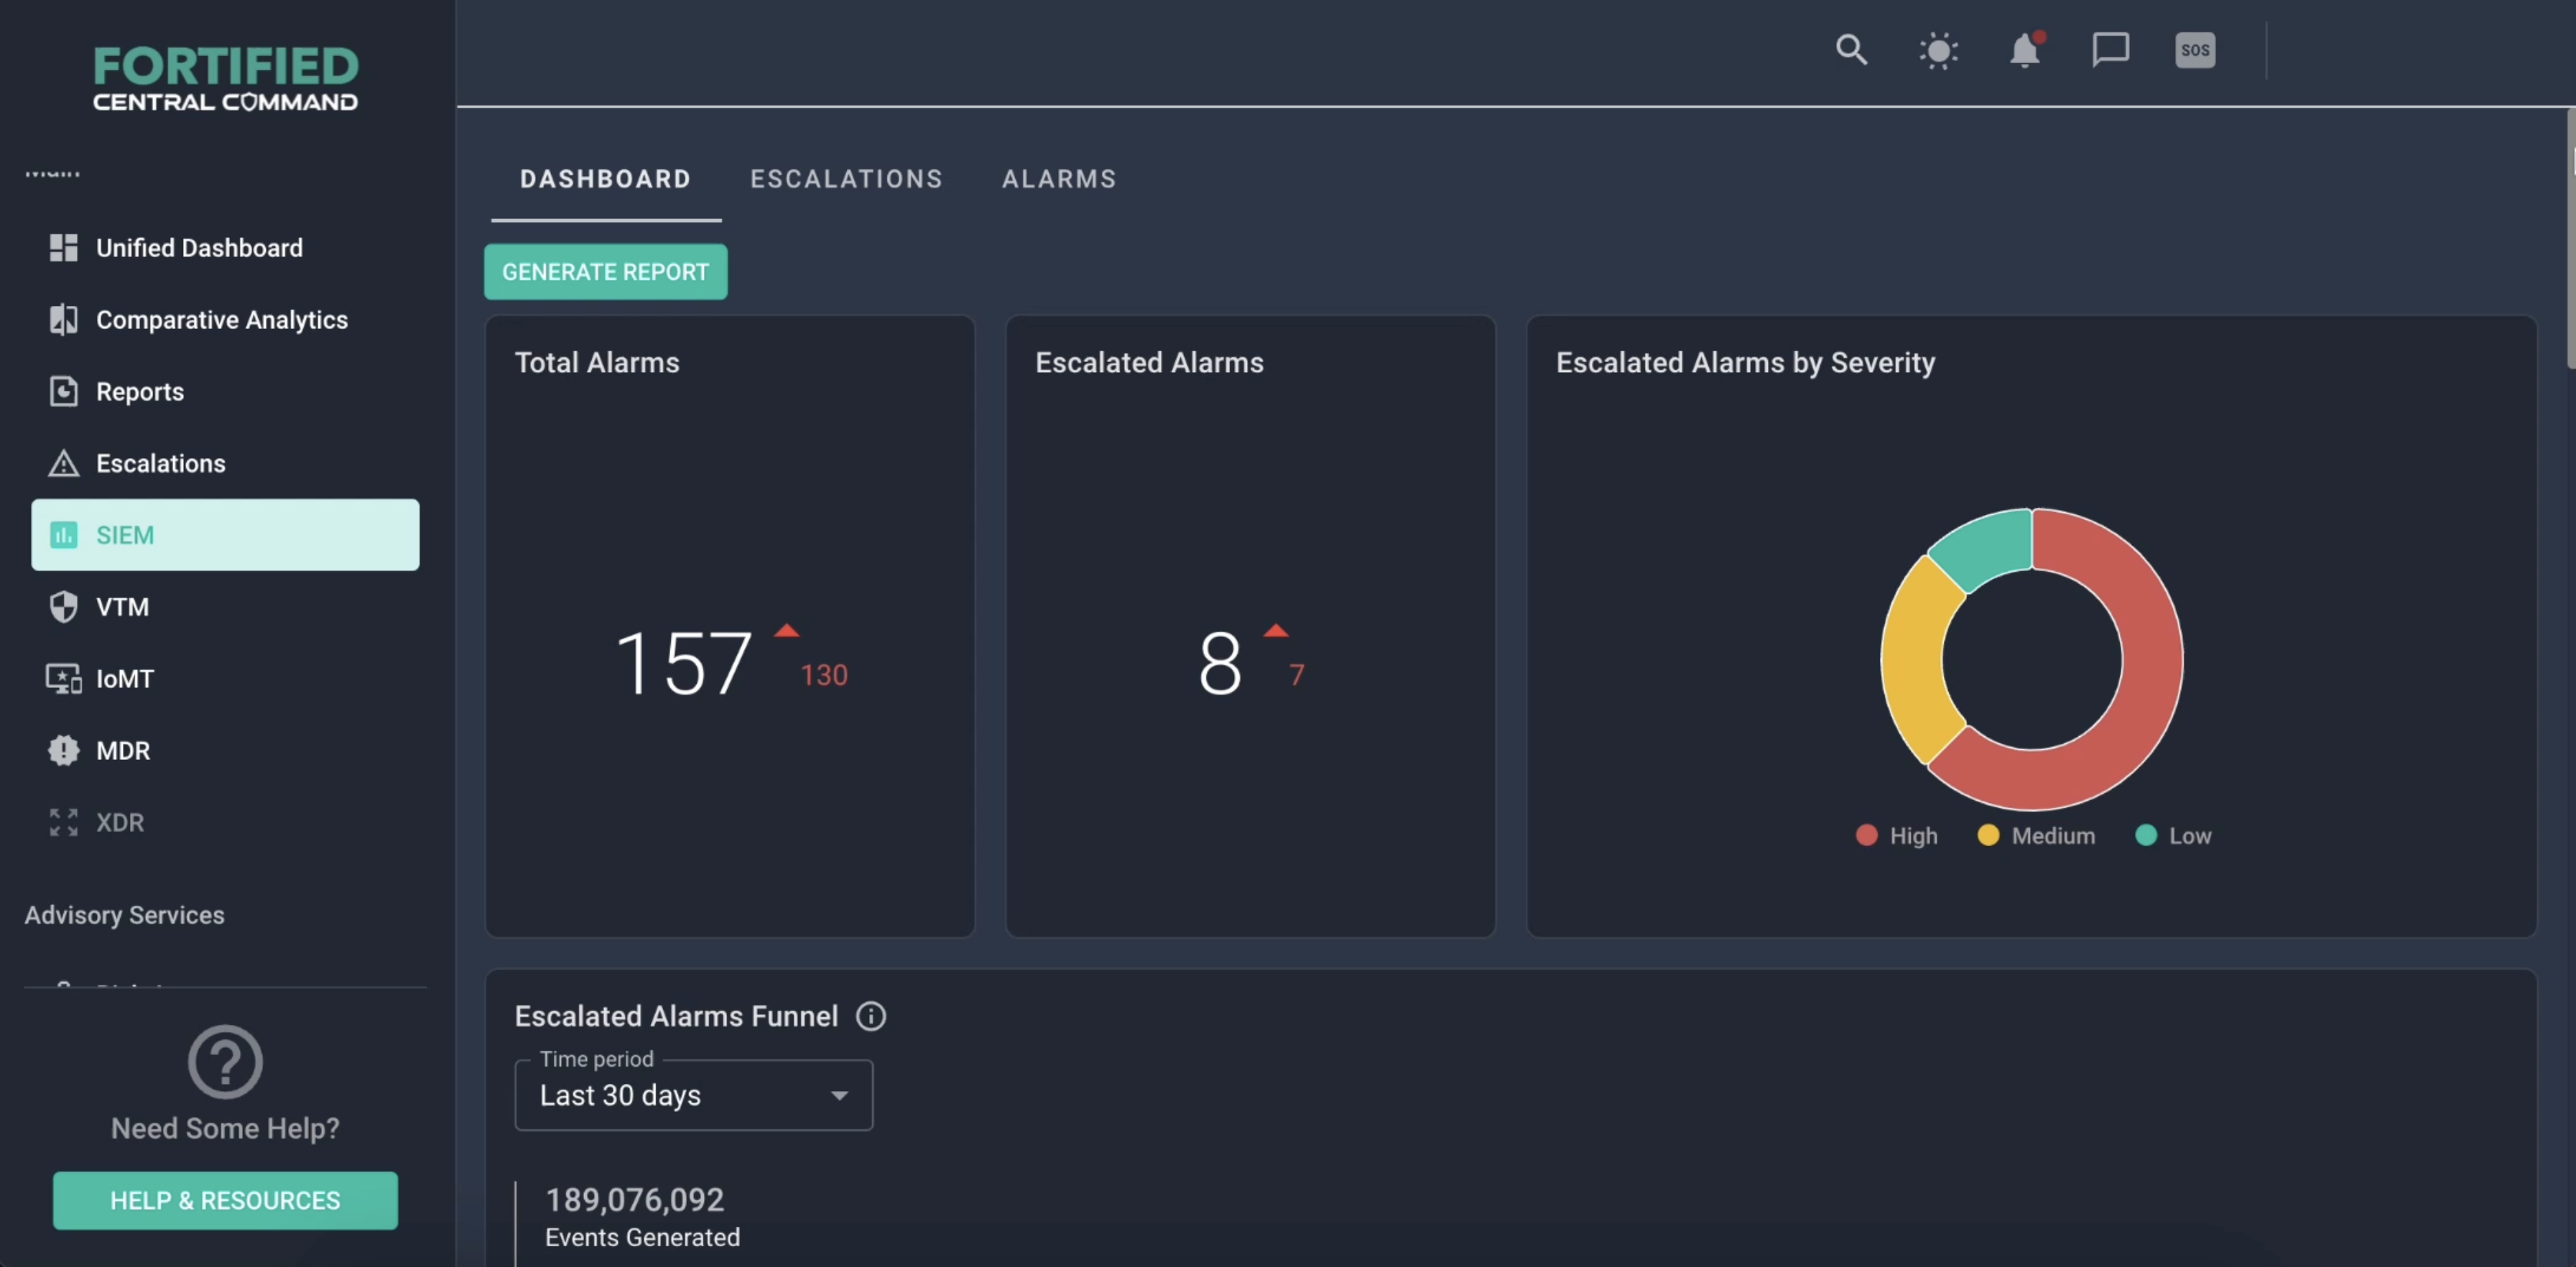The image size is (2576, 1267).
Task: Click the Escalated Alarms Funnel info icon
Action: point(871,1016)
